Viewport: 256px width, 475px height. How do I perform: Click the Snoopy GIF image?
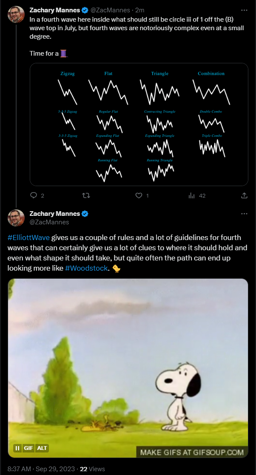click(128, 361)
